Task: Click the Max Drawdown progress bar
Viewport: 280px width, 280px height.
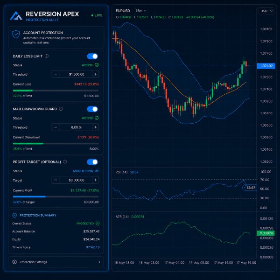Action: [x=56, y=143]
